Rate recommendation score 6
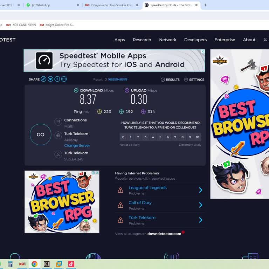This screenshot has width=269, height=269. pos(168,137)
